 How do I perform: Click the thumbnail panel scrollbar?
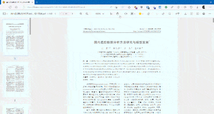30,26
